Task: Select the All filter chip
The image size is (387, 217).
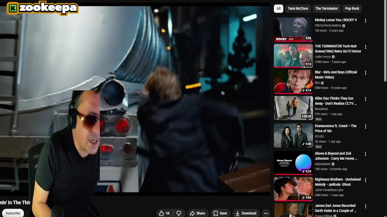Action: coord(278,8)
